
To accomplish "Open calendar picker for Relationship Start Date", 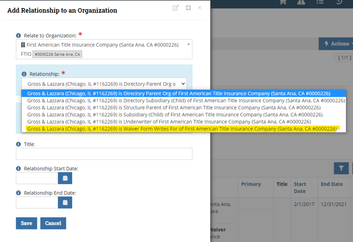I will tap(65, 178).
